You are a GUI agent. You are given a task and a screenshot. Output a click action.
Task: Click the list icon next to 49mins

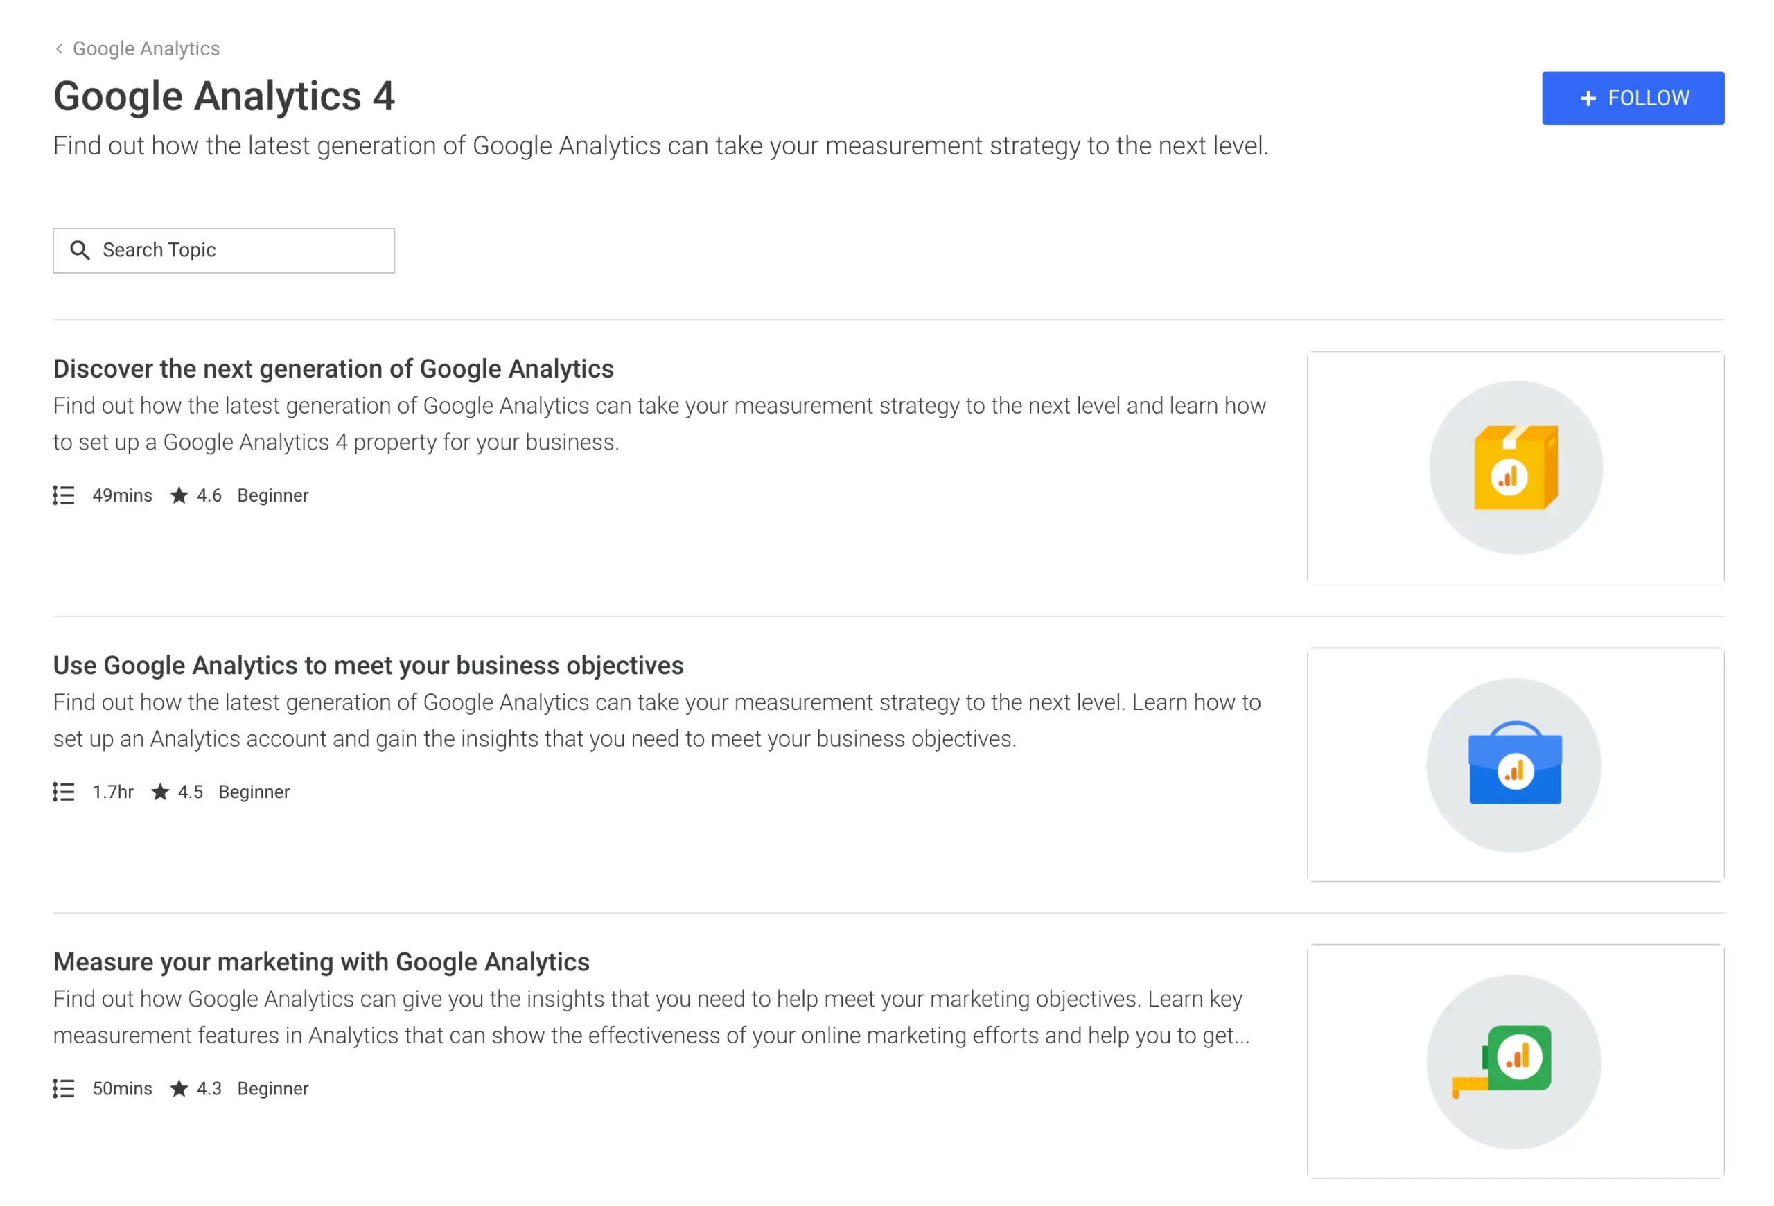(64, 496)
